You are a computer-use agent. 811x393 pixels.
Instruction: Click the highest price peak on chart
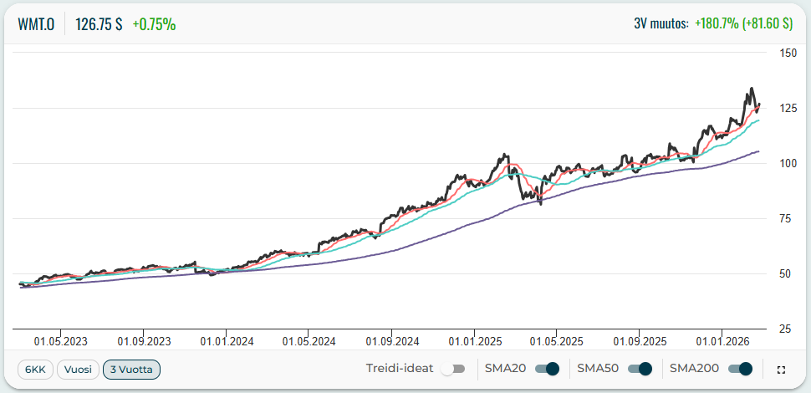(752, 89)
